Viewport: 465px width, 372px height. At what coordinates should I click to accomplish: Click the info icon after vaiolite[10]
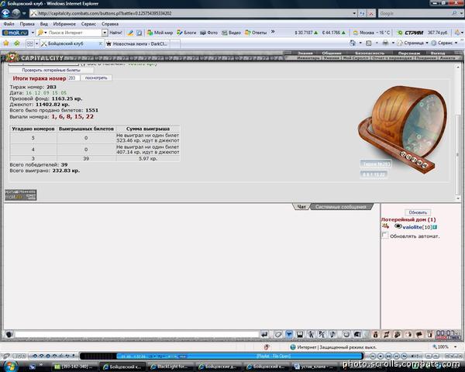[x=435, y=227]
